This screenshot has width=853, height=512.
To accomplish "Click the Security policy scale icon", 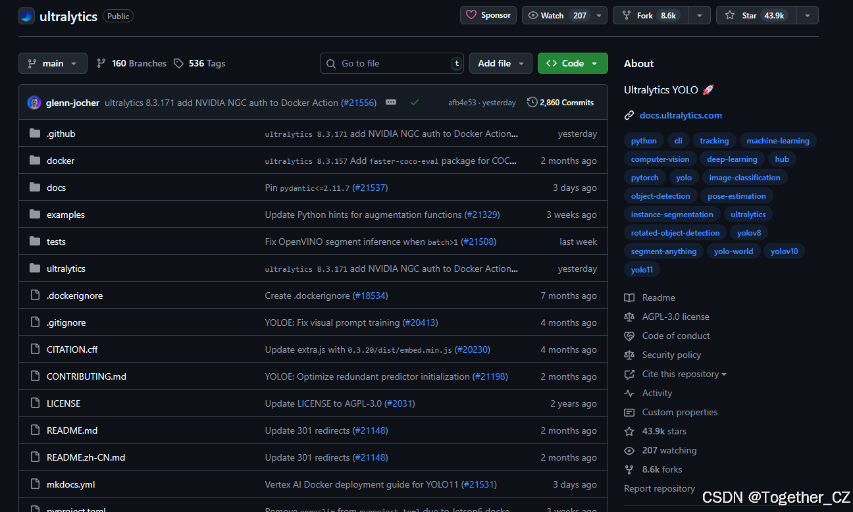I will coord(629,355).
